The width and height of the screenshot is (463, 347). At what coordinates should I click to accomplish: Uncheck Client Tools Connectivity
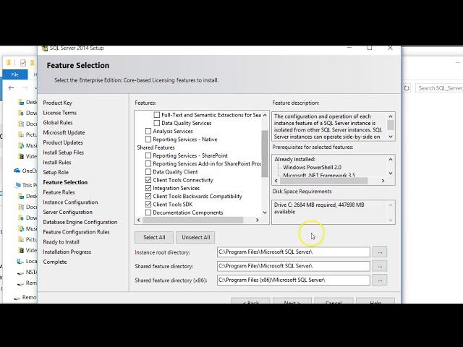click(148, 180)
